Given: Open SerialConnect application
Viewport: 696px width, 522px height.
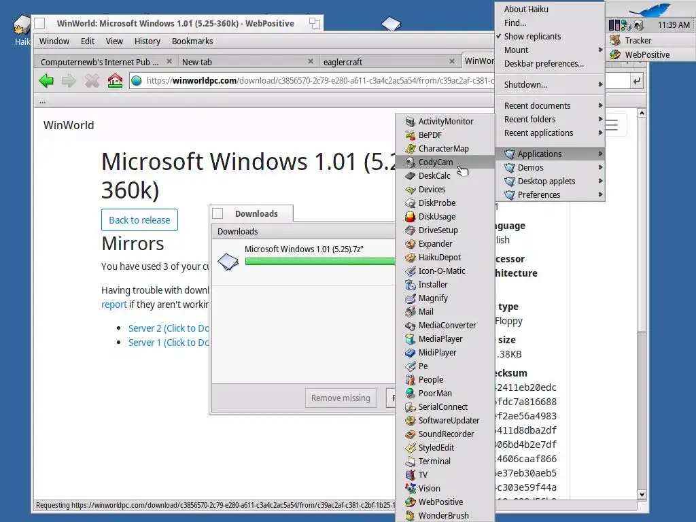Looking at the screenshot, I should point(445,407).
